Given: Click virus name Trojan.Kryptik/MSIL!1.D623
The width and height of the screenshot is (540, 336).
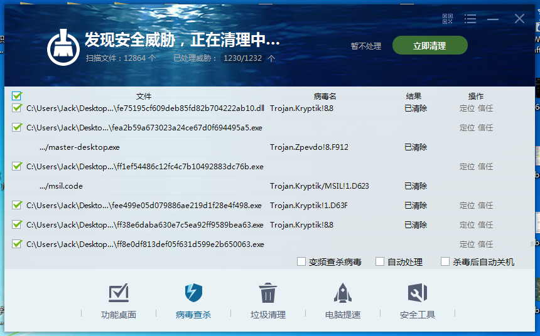Looking at the screenshot, I should pos(319,186).
